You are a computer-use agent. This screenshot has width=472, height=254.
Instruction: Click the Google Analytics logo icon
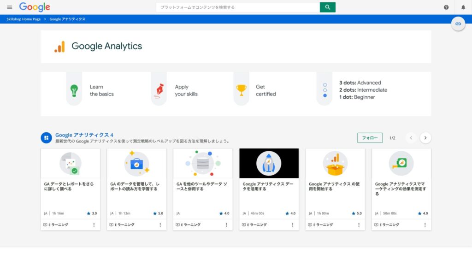point(59,47)
